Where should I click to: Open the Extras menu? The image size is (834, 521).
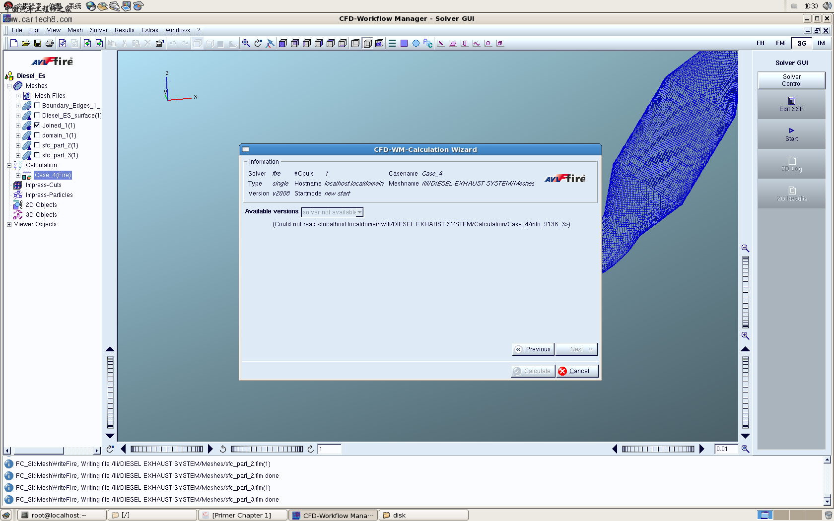[x=150, y=30]
